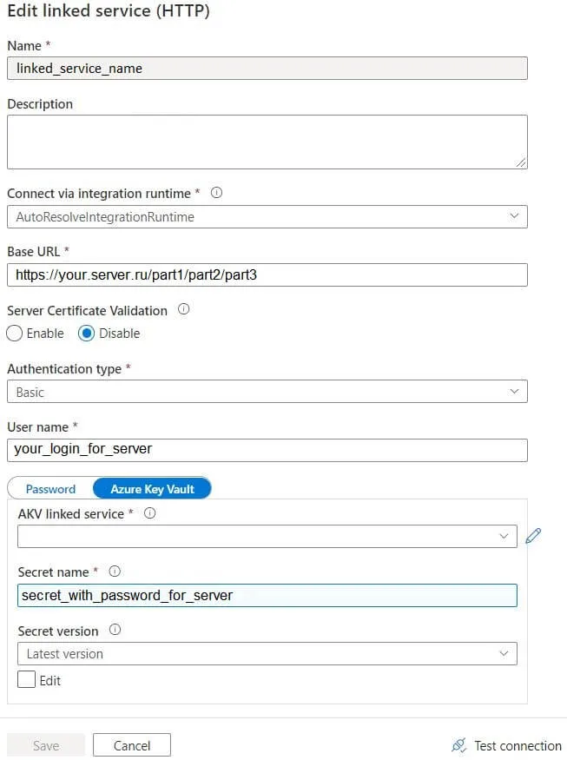Check the Edit checkbox under Secret version
This screenshot has height=760, width=567.
tap(26, 680)
